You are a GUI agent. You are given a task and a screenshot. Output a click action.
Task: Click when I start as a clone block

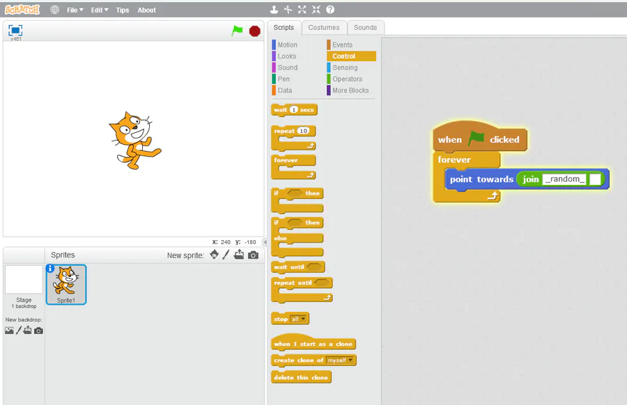(313, 342)
